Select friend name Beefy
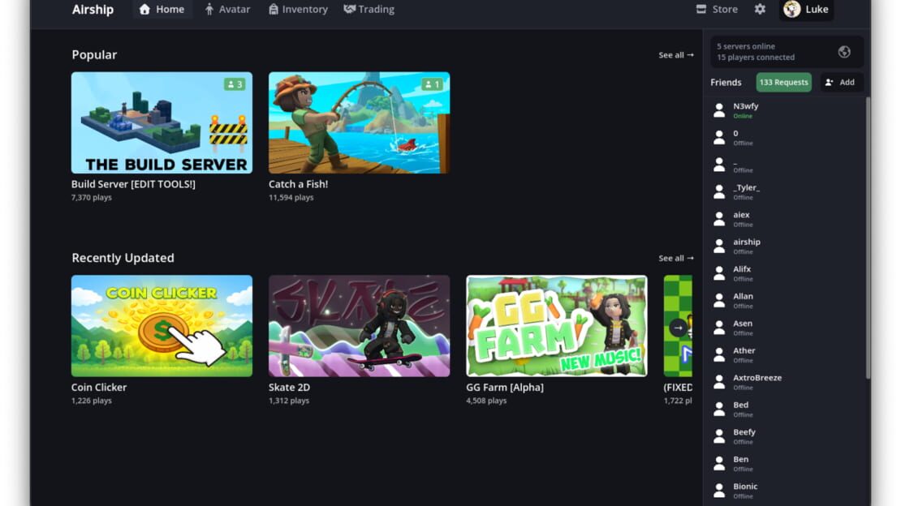 click(x=744, y=432)
